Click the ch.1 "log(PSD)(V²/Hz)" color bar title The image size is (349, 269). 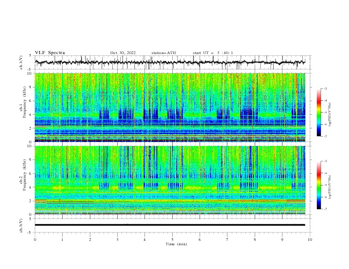click(x=330, y=115)
